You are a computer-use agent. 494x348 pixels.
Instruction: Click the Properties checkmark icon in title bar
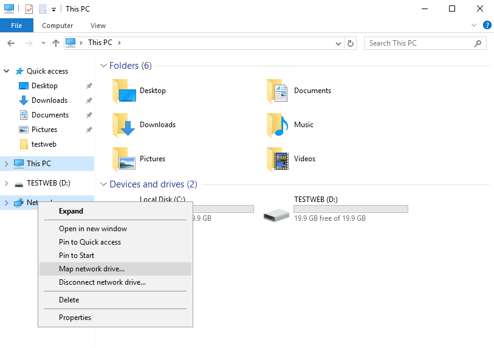[29, 9]
